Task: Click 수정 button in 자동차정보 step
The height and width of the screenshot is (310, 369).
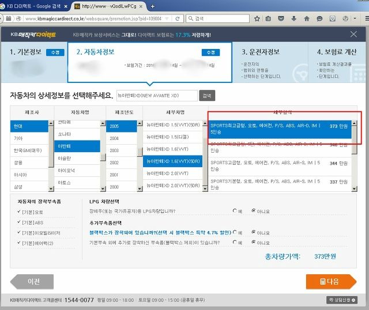Action: [210, 52]
